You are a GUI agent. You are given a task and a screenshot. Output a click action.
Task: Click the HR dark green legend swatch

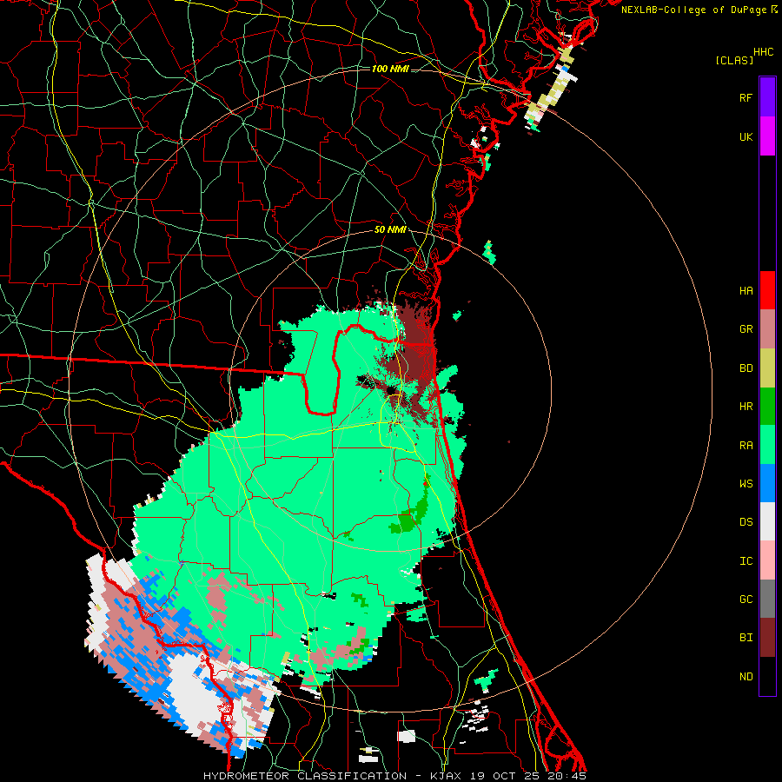click(767, 407)
